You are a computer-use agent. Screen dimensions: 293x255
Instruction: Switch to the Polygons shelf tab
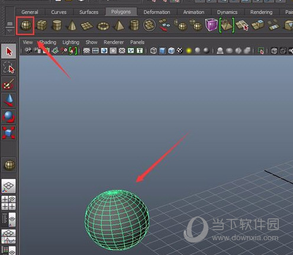tap(121, 12)
